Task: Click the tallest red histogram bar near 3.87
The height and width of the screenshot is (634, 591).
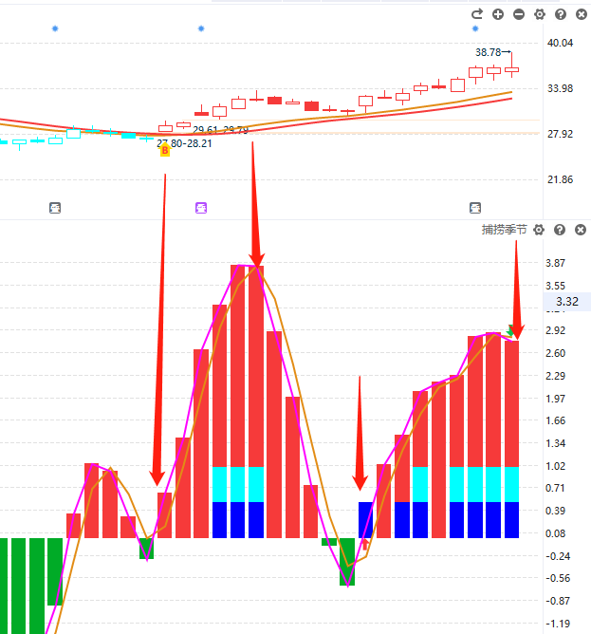Action: [247, 399]
